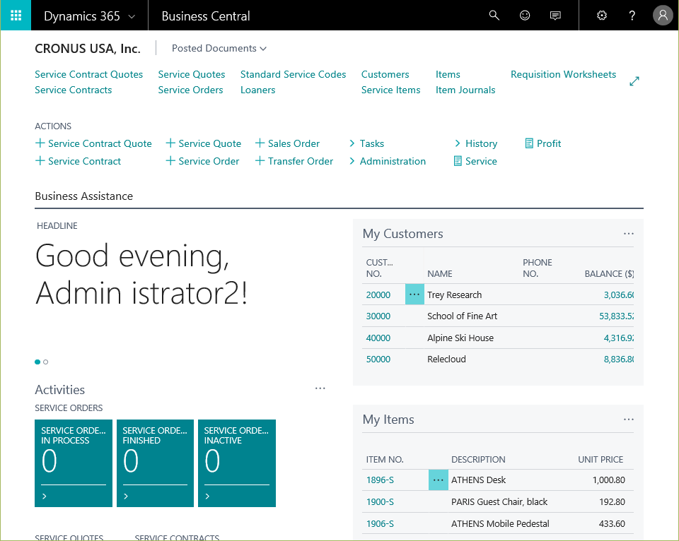679x541 pixels.
Task: Click the Business Central title
Action: coord(206,16)
